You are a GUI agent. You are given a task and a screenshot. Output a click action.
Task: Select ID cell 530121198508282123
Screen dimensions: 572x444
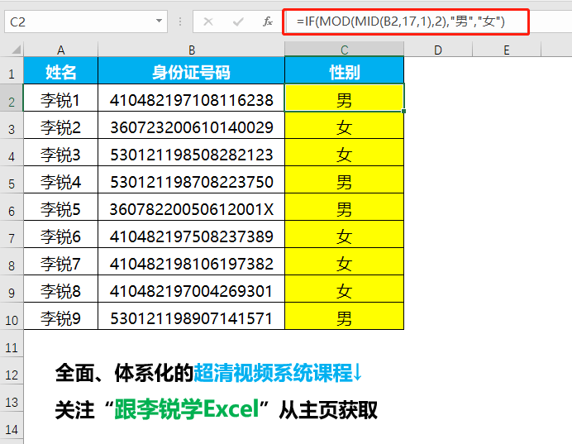pos(192,152)
